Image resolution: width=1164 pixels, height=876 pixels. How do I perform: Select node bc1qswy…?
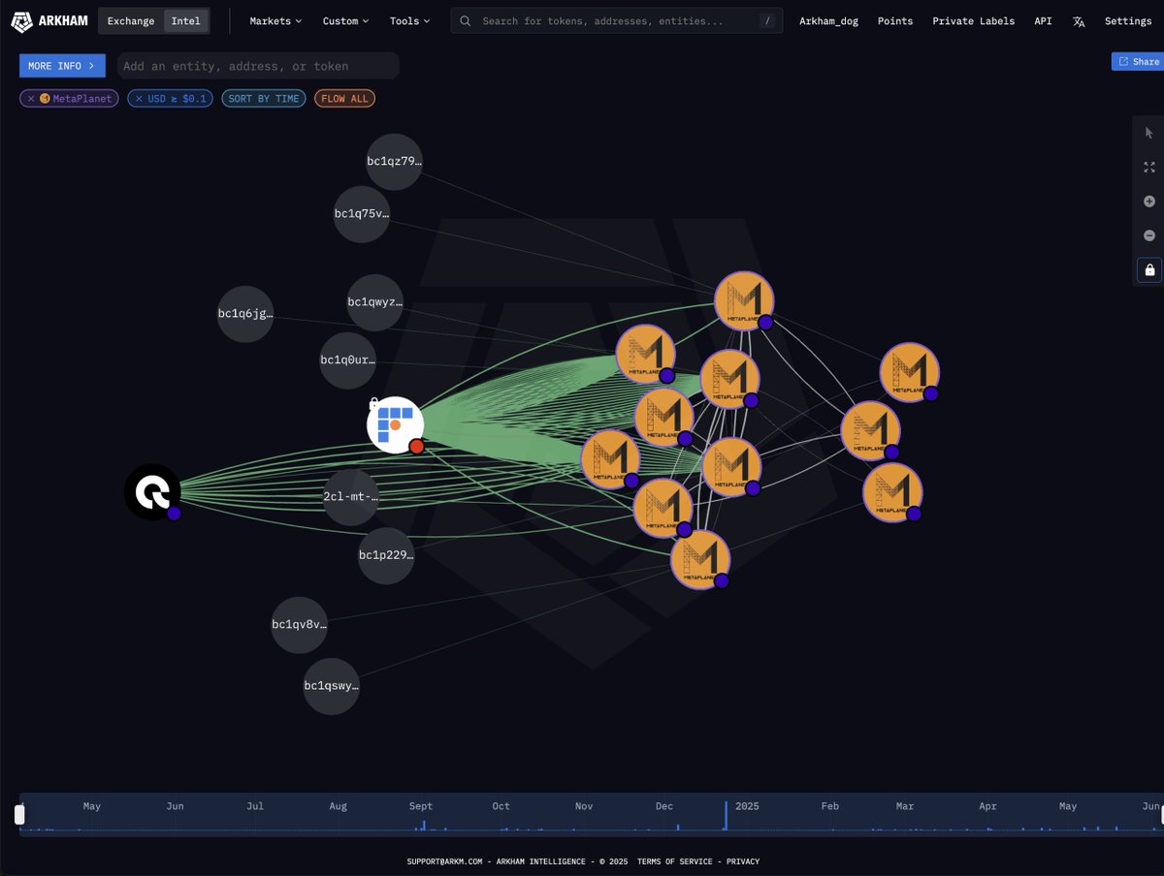[332, 686]
